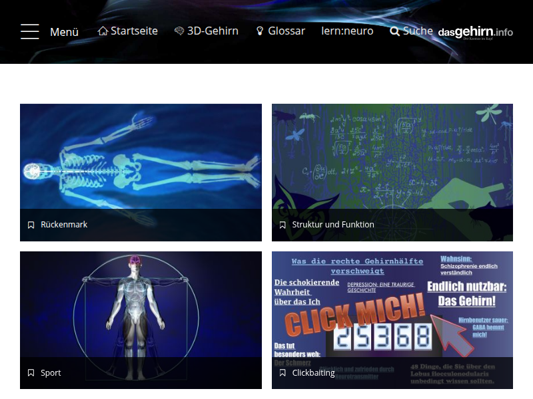533x399 pixels.
Task: Click the bookmark icon next to Rückenmark
Action: [x=31, y=225]
